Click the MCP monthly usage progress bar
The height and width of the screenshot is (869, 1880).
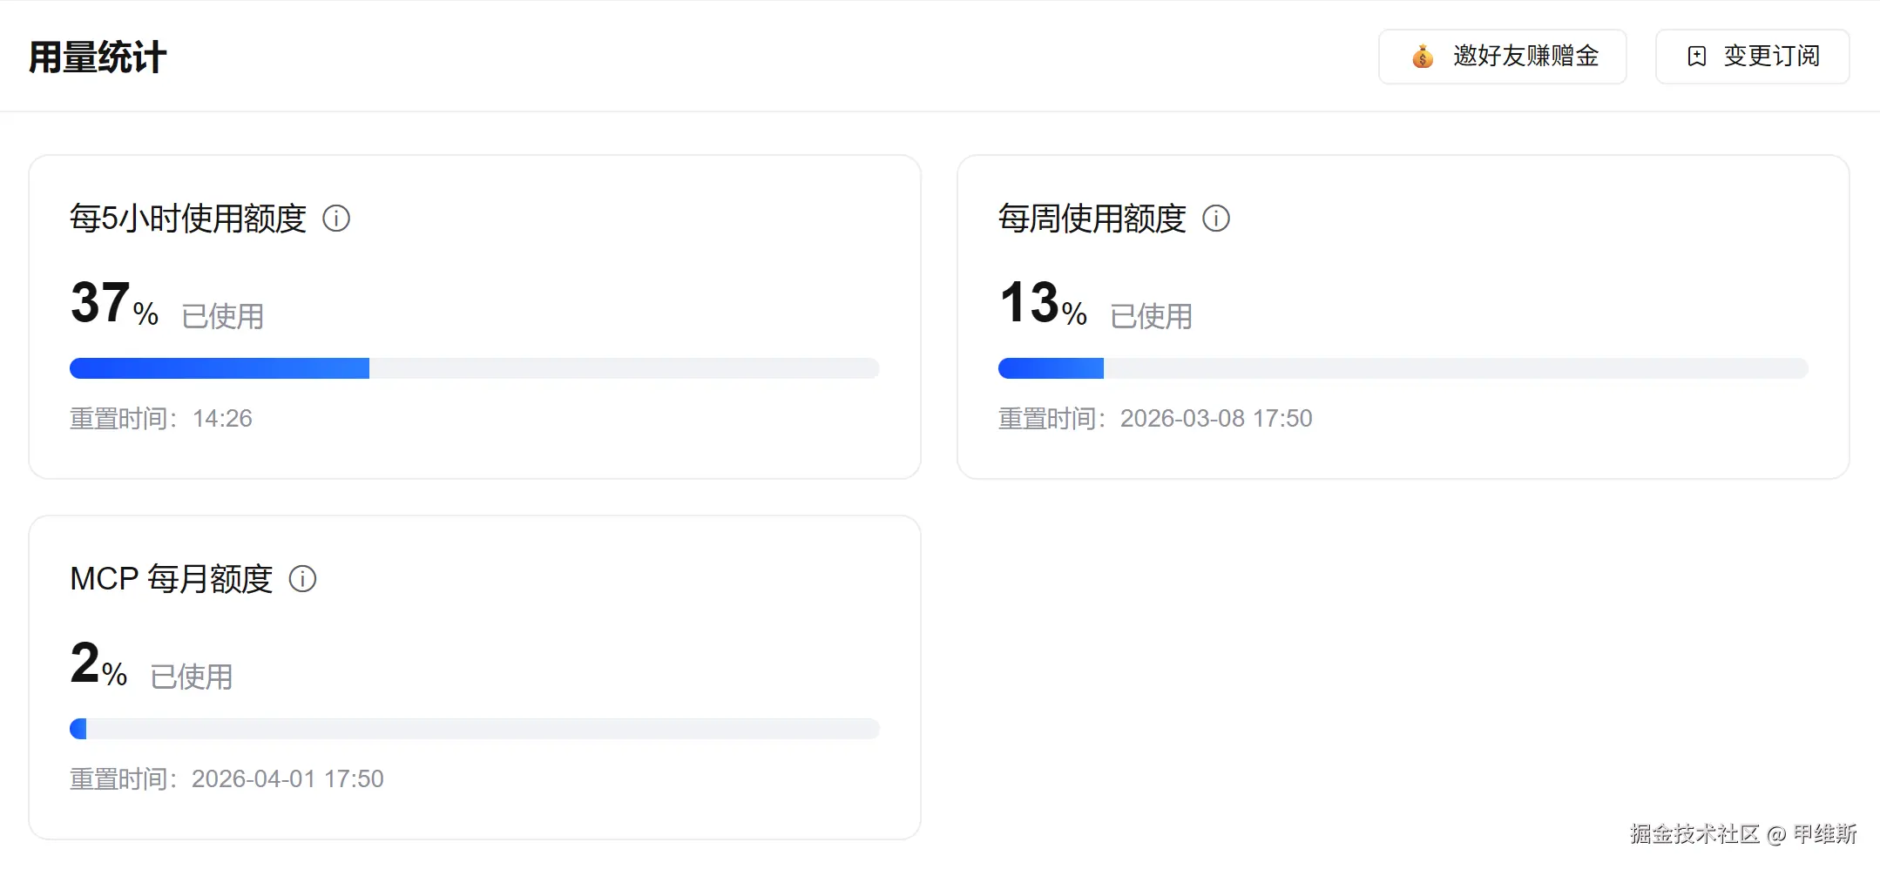(475, 729)
